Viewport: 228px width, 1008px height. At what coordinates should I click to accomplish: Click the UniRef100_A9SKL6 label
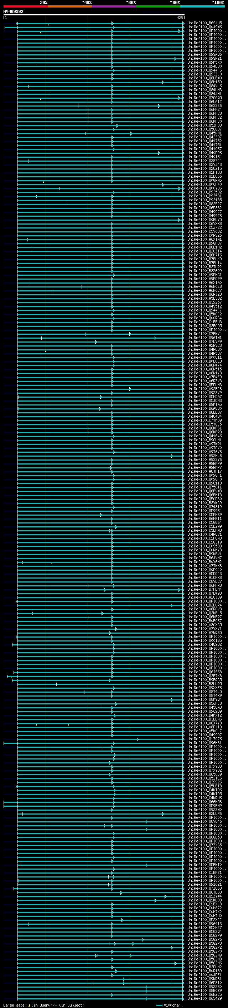point(204,456)
